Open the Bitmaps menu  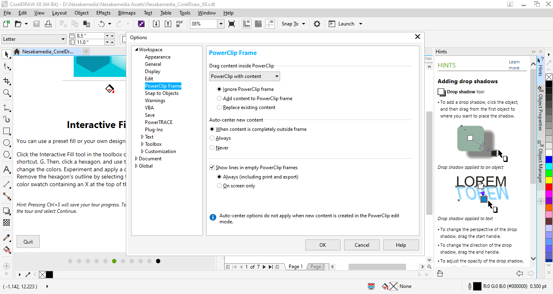click(127, 13)
